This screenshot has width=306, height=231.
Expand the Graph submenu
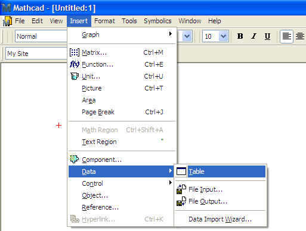[122, 35]
